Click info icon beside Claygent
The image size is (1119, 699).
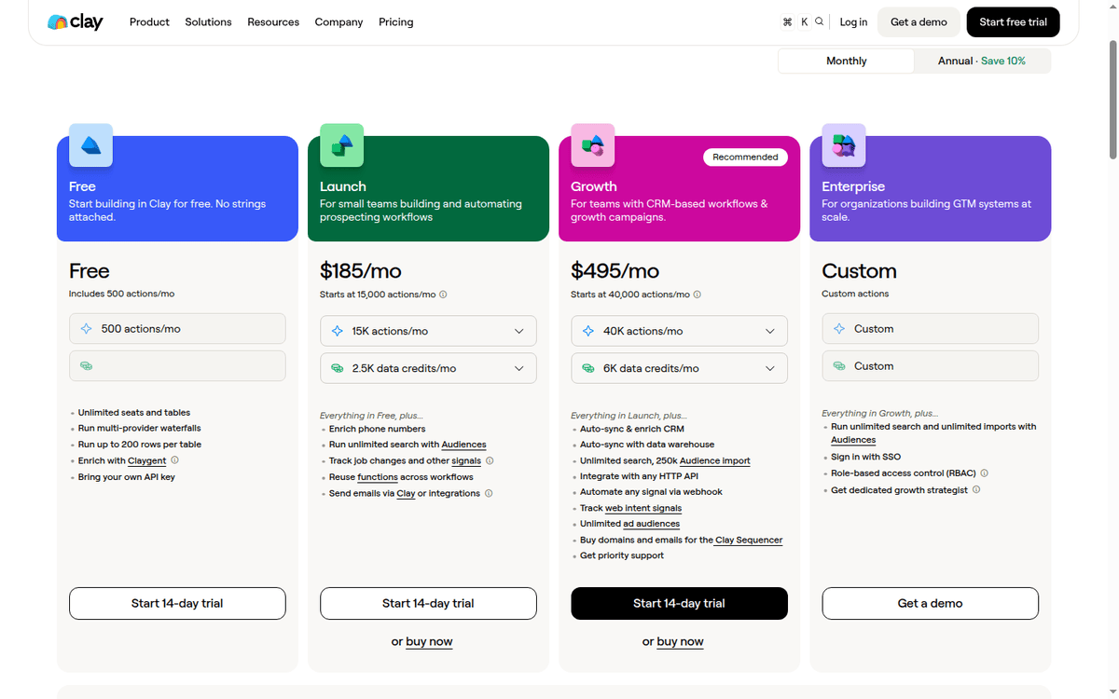(174, 460)
